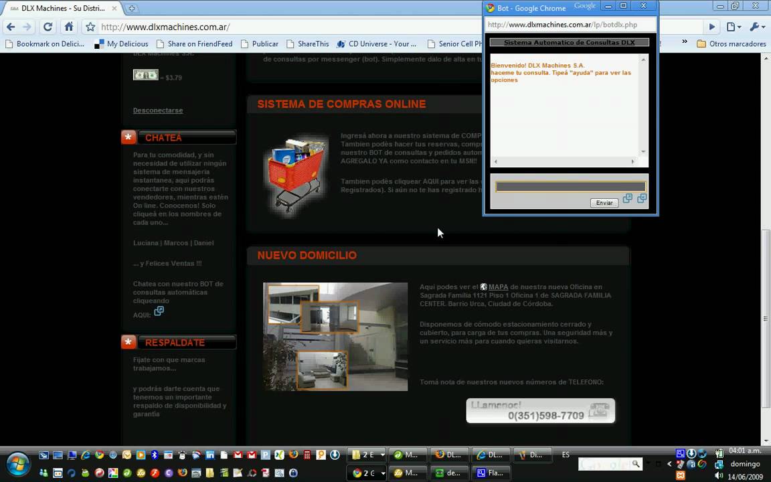Click the CHATEA section star icon

[128, 137]
